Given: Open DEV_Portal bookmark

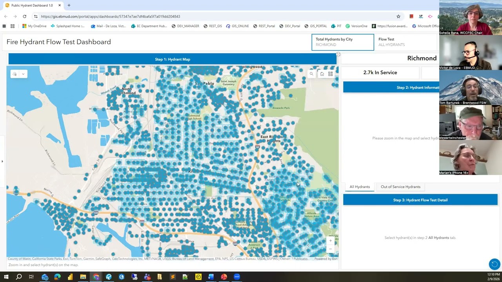Looking at the screenshot, I should click(x=289, y=26).
